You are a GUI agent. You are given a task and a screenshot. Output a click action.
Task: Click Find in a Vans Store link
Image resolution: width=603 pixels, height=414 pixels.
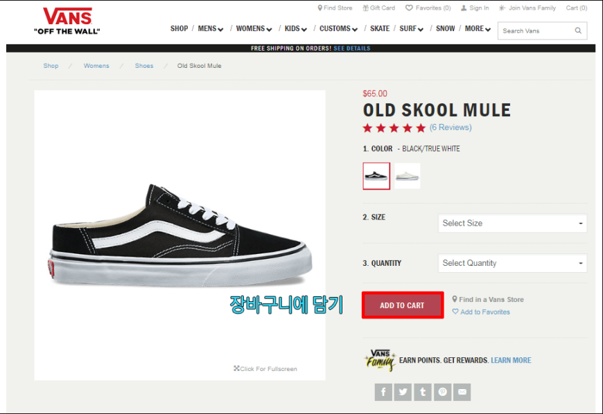click(x=491, y=299)
